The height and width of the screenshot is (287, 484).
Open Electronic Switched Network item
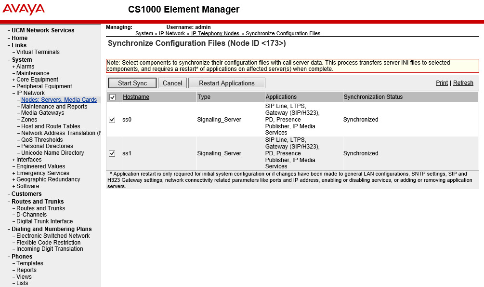[x=53, y=236]
